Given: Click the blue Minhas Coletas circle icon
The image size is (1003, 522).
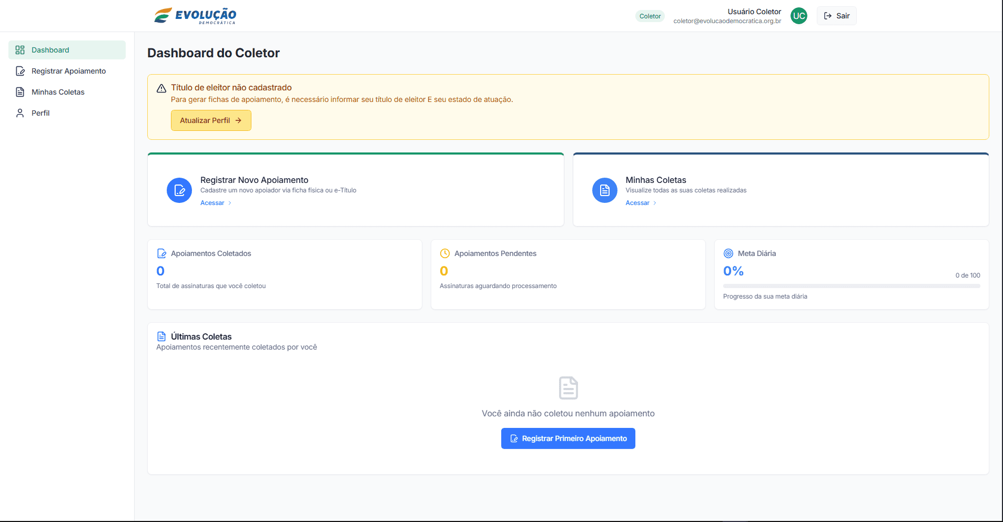Looking at the screenshot, I should point(604,190).
